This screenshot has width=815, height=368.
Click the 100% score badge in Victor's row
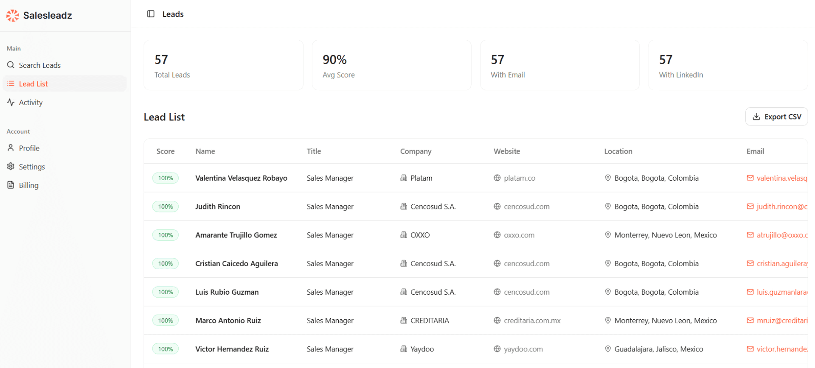coord(166,349)
